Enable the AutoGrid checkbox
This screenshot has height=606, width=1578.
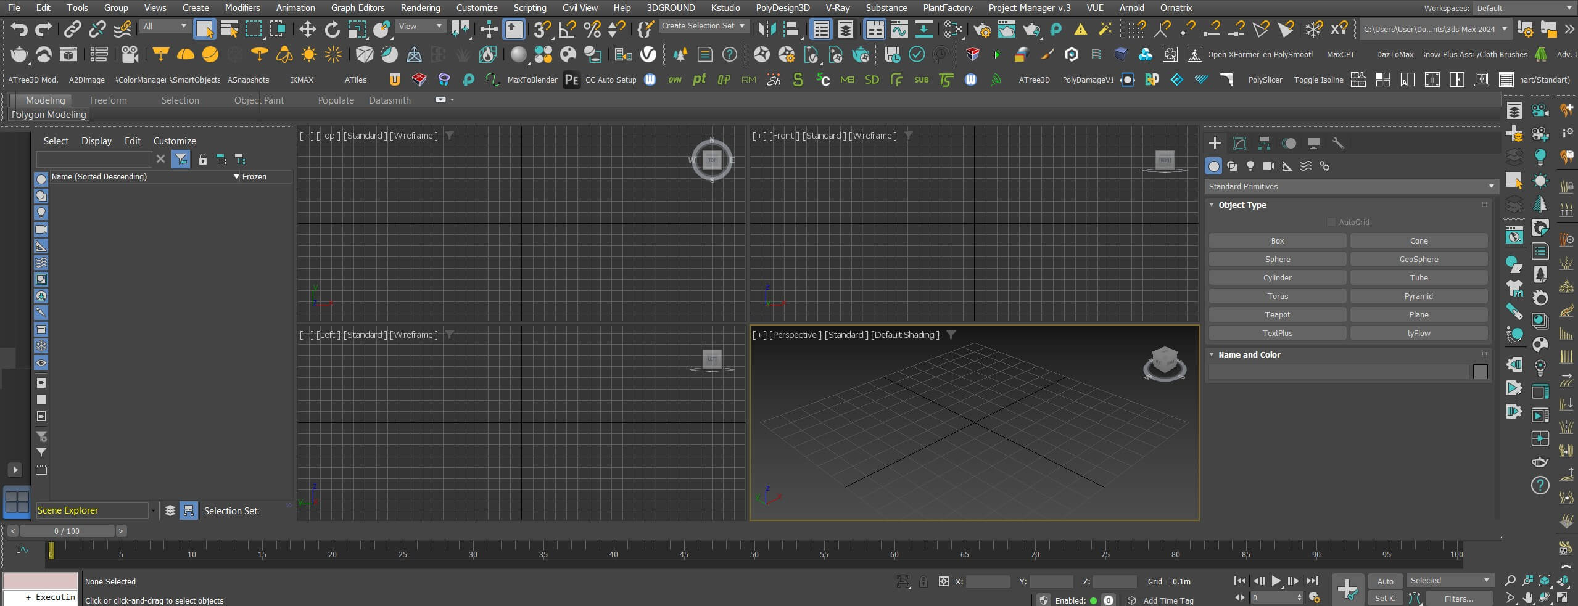point(1331,222)
